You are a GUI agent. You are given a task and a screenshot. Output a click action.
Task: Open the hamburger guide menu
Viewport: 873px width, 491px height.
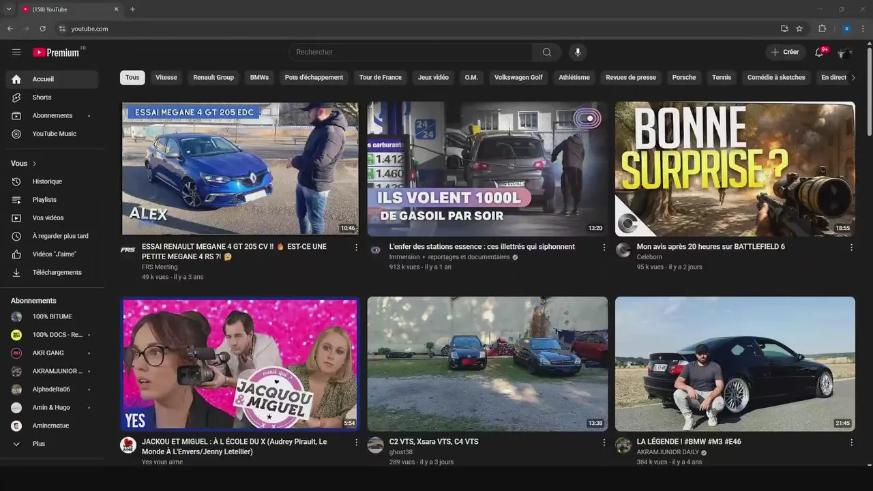pos(16,52)
